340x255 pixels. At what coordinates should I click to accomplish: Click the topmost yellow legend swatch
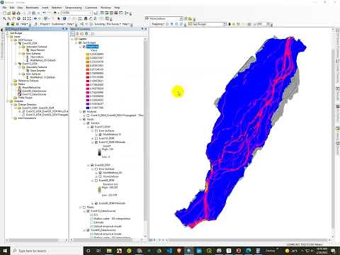tap(88, 54)
